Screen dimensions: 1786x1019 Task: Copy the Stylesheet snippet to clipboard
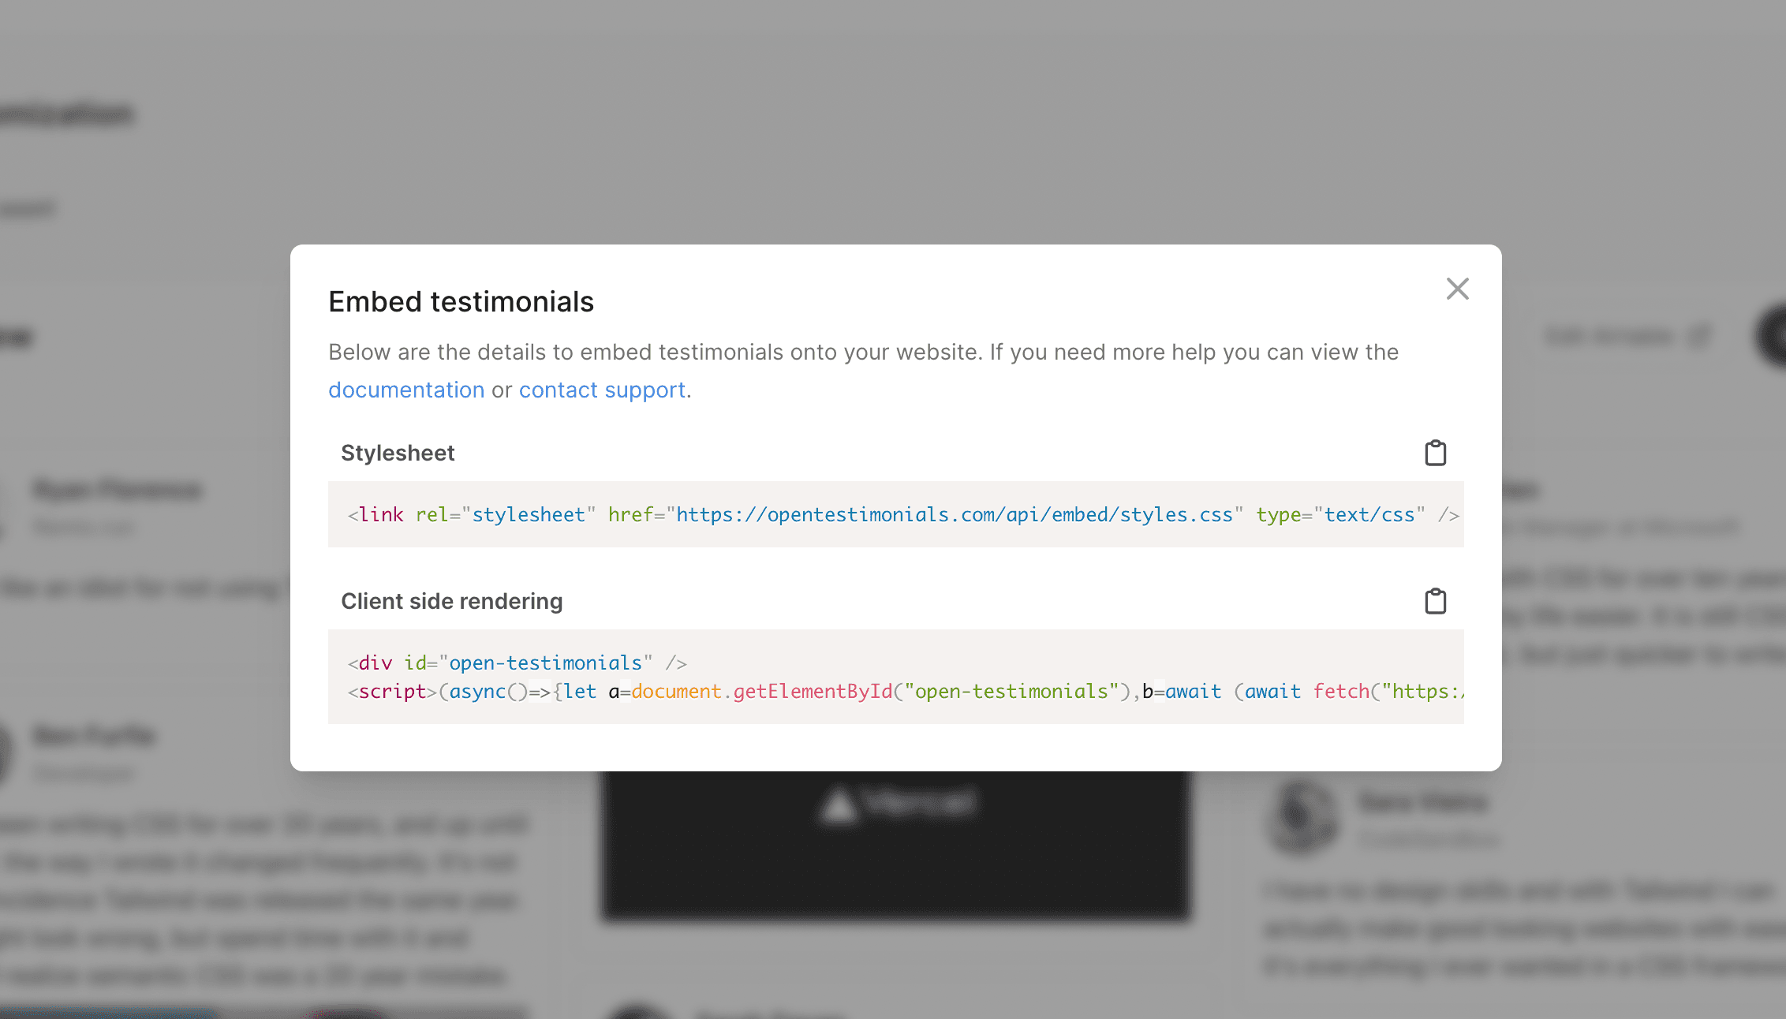pyautogui.click(x=1435, y=453)
